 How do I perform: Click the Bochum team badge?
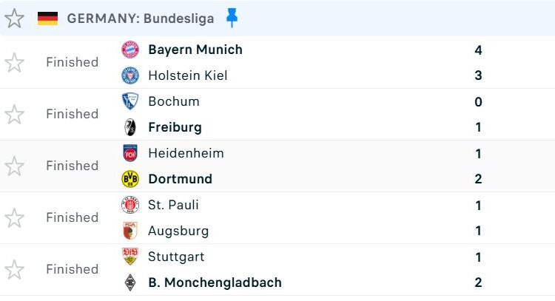(130, 101)
